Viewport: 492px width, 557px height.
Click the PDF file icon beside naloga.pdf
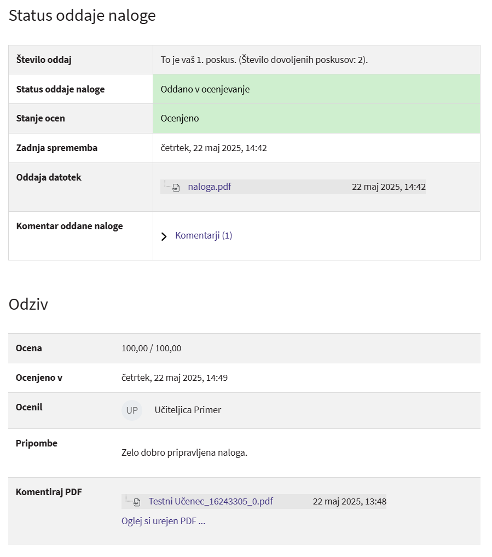pos(176,188)
